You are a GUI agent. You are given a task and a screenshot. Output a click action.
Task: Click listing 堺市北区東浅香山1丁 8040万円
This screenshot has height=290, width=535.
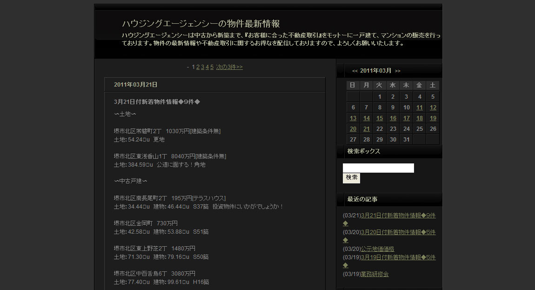pyautogui.click(x=170, y=156)
